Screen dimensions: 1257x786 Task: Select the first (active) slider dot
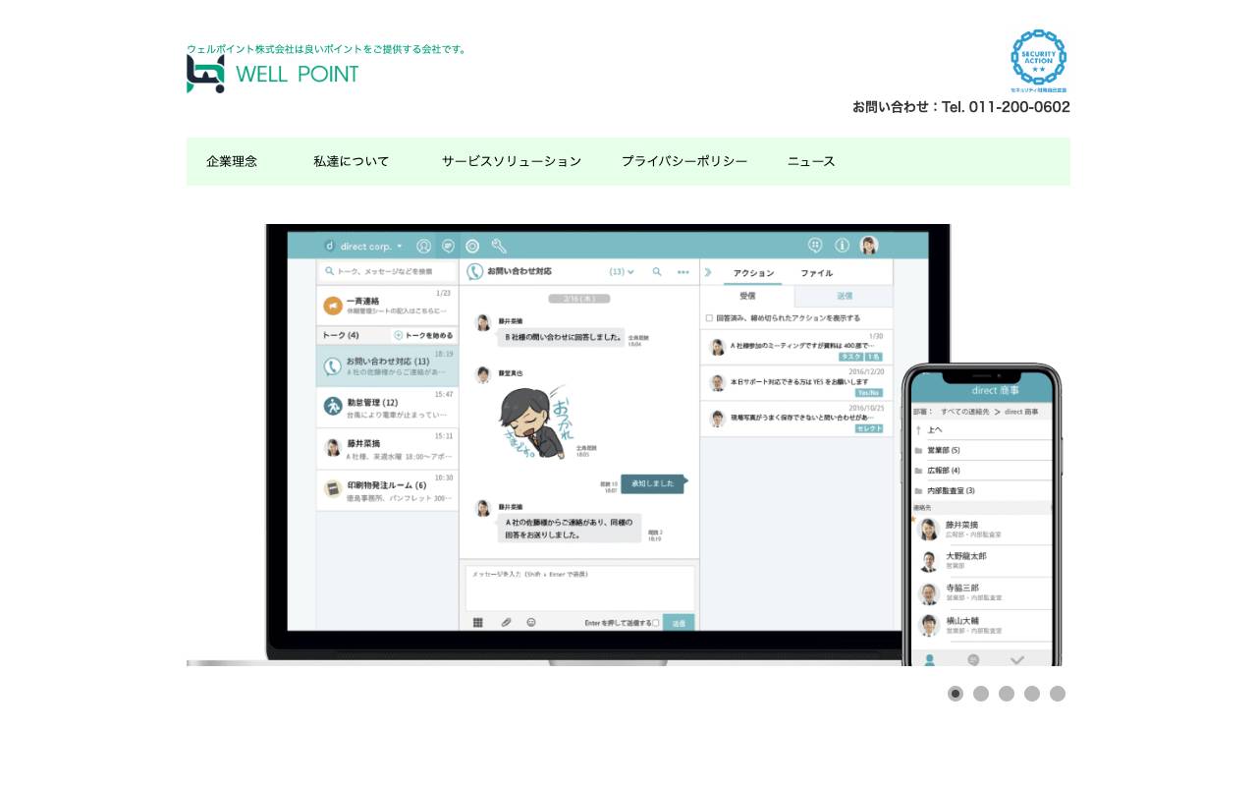tap(956, 694)
